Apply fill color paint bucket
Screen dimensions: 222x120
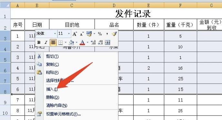coord(72,43)
